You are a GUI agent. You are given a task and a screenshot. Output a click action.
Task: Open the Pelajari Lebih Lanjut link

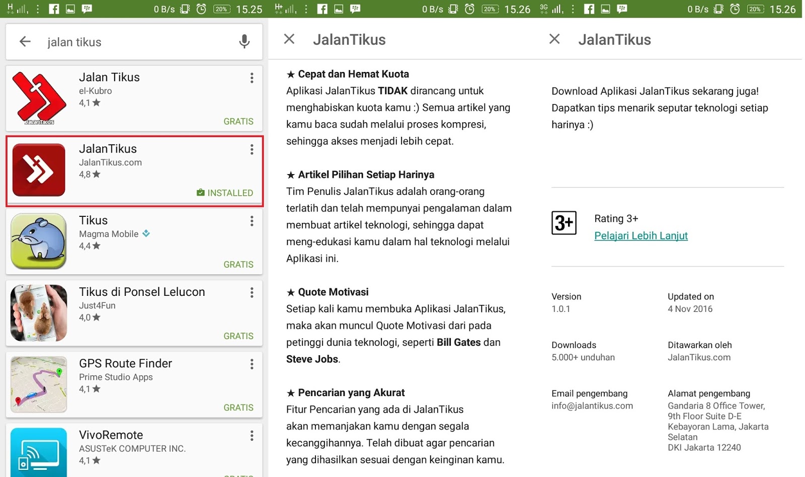click(x=641, y=235)
